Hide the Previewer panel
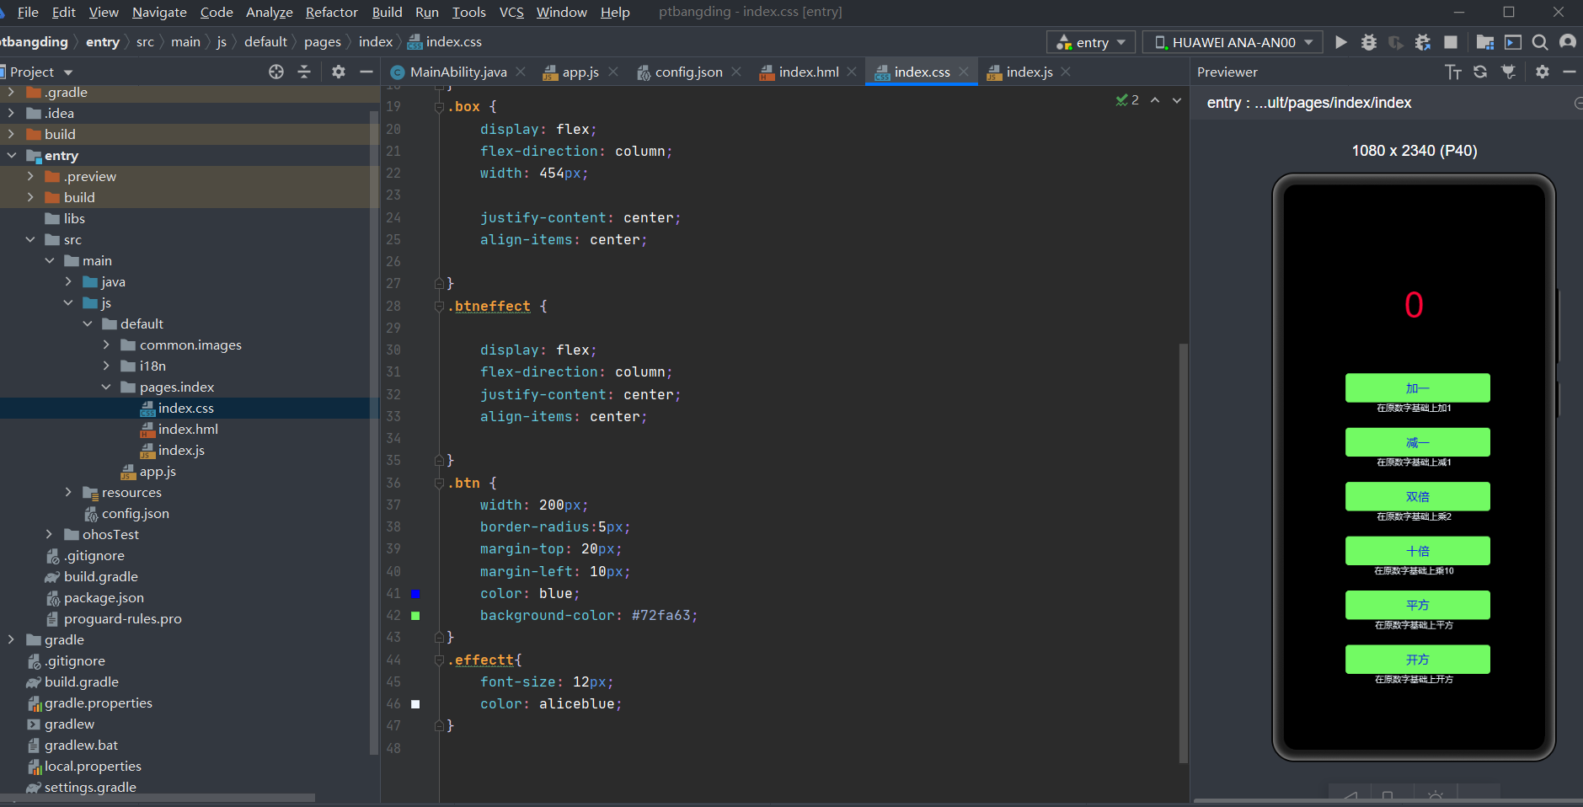This screenshot has height=807, width=1583. click(x=1570, y=72)
